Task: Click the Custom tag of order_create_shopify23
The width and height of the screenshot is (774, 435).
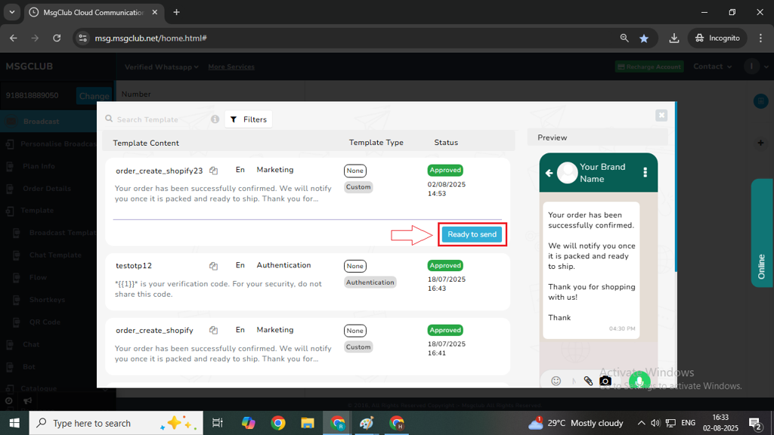Action: point(358,187)
